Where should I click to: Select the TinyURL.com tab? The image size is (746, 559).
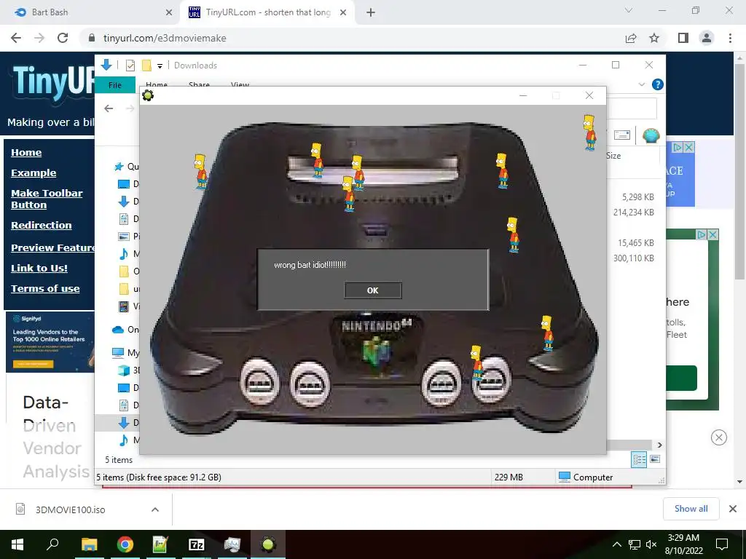pos(267,12)
